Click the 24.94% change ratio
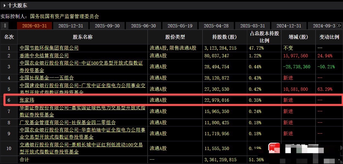The image size is (343, 164). [325, 56]
